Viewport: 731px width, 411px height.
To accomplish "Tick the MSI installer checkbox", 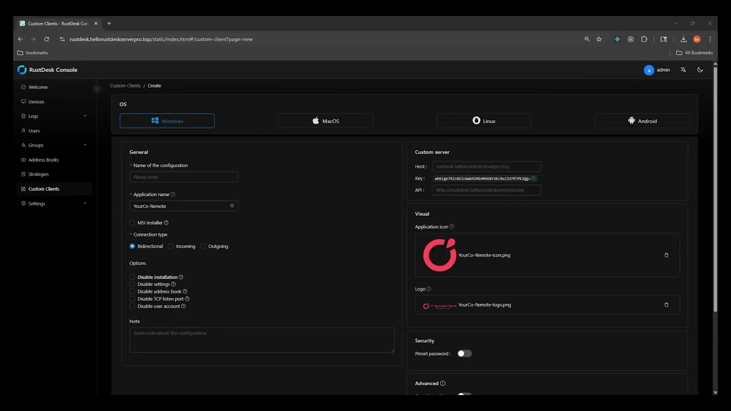I will tap(132, 223).
